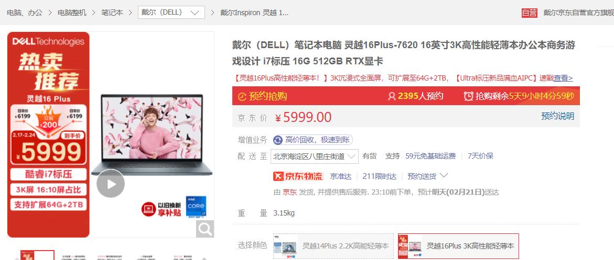Go to 电脑、办公 breadcrumb
Image resolution: width=614 pixels, height=260 pixels.
(25, 13)
